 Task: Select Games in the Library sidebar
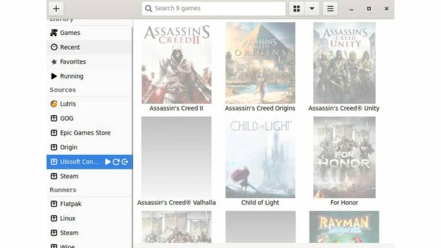pyautogui.click(x=69, y=32)
